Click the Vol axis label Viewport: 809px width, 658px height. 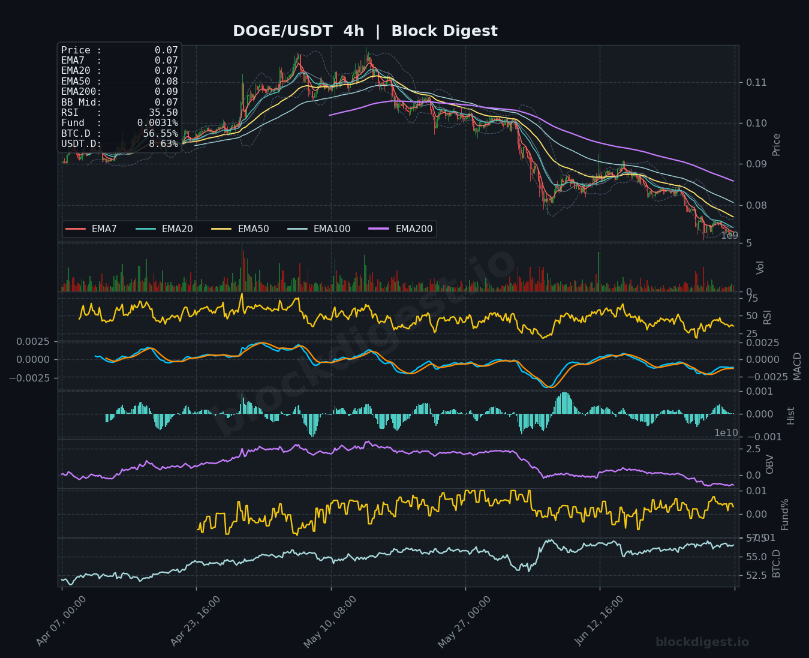tap(760, 268)
